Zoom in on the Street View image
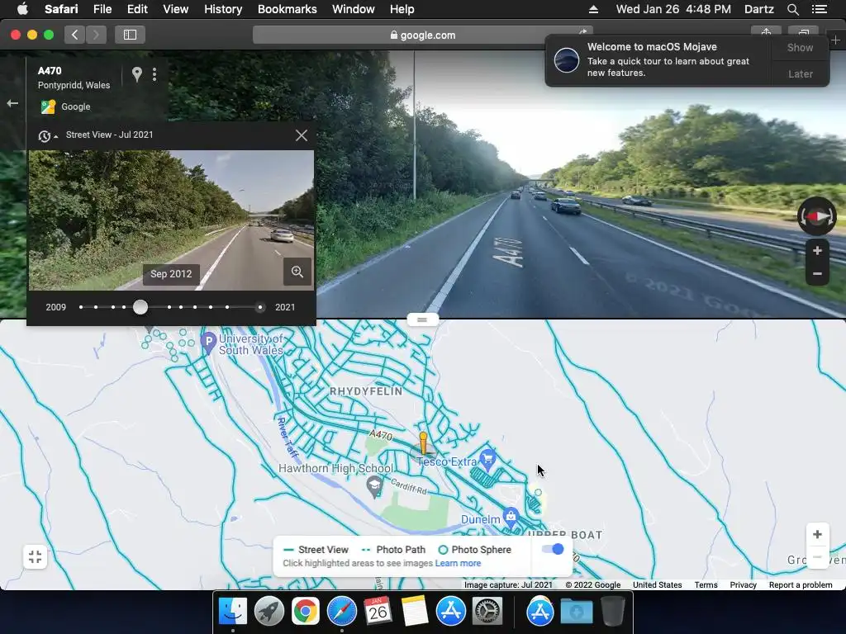The image size is (846, 634). [x=817, y=251]
